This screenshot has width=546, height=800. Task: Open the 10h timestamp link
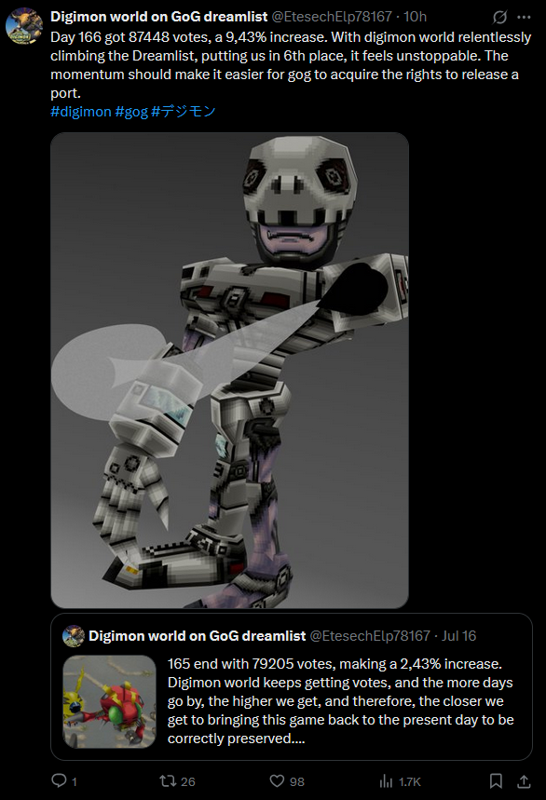415,17
